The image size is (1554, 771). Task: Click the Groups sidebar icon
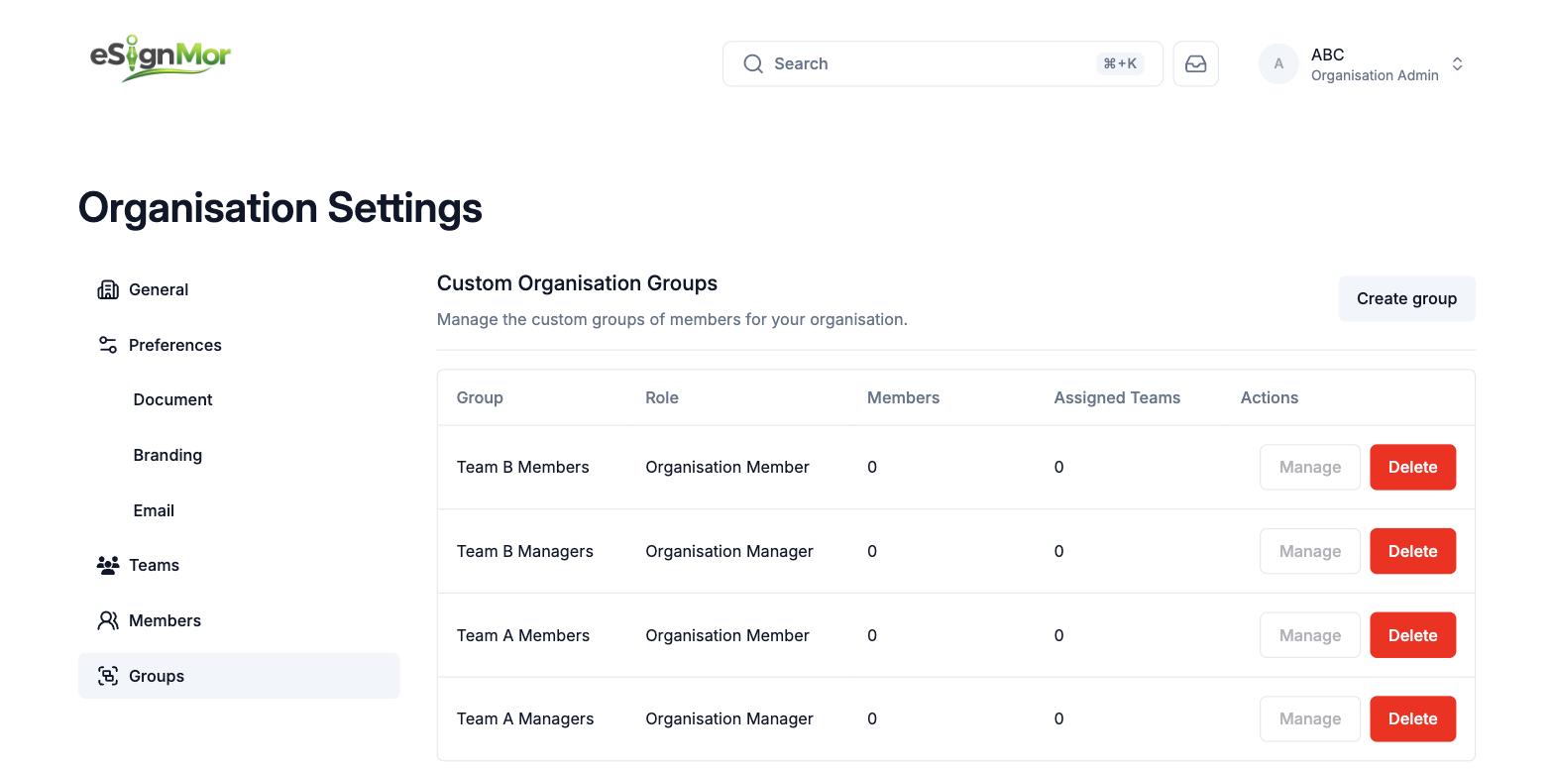coord(108,676)
